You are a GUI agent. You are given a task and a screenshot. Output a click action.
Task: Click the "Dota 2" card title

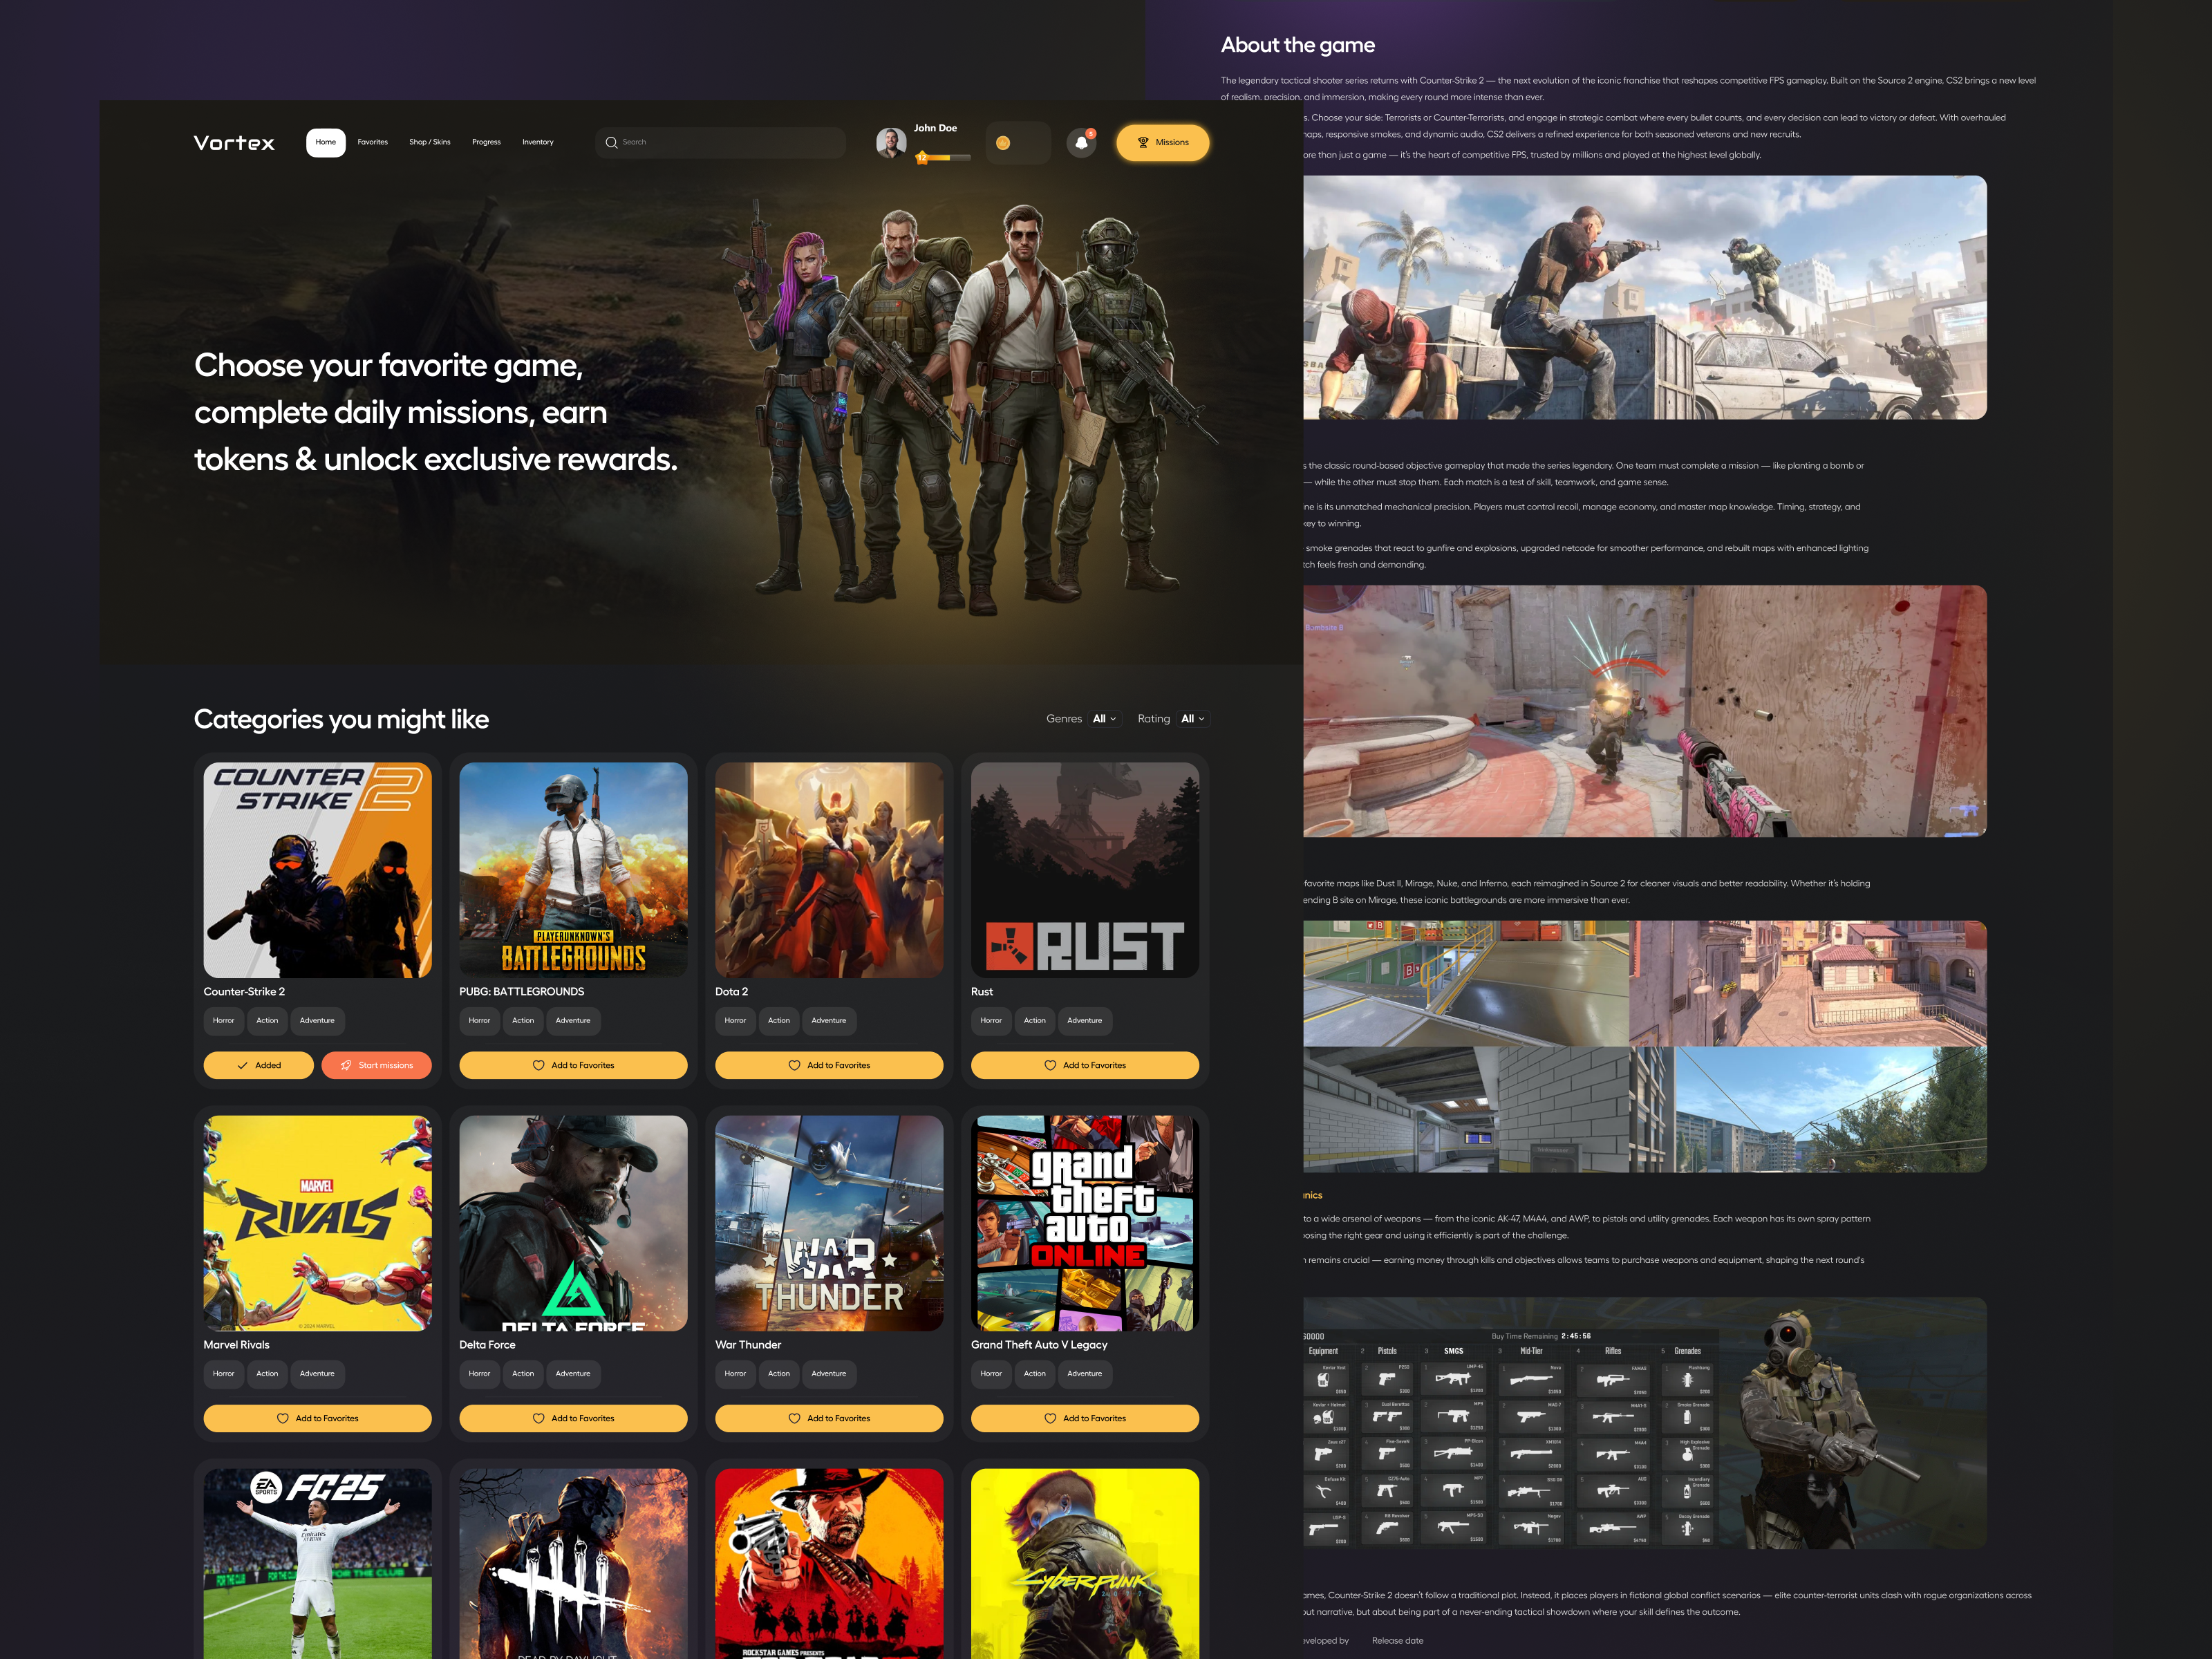click(x=731, y=992)
